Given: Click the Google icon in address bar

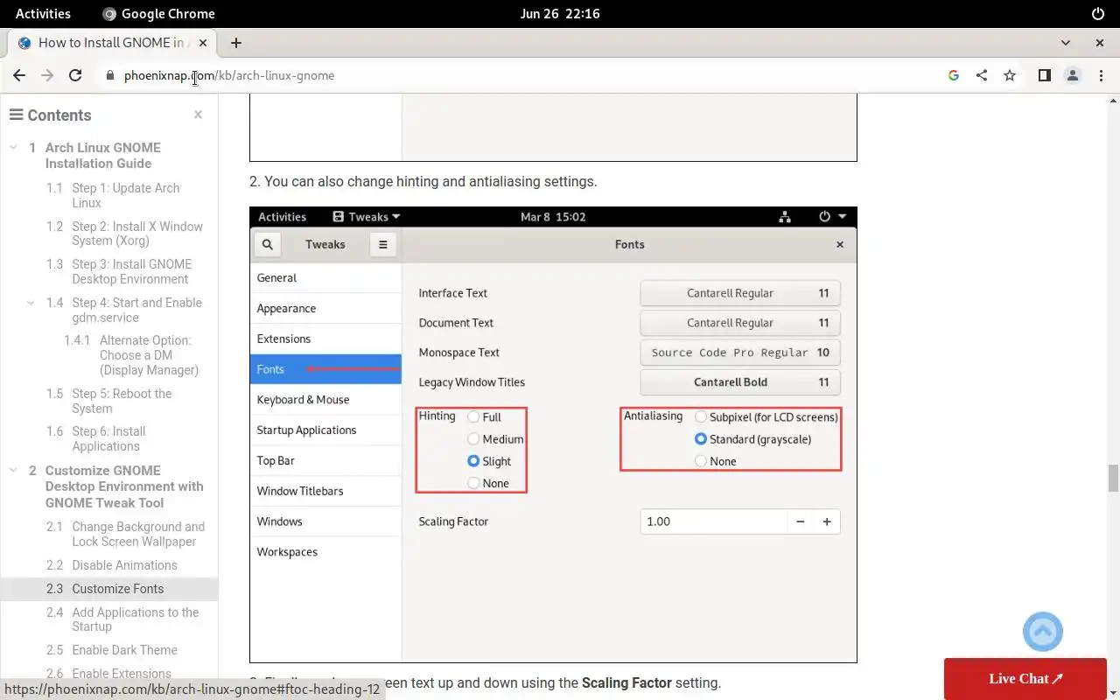Looking at the screenshot, I should (x=954, y=75).
